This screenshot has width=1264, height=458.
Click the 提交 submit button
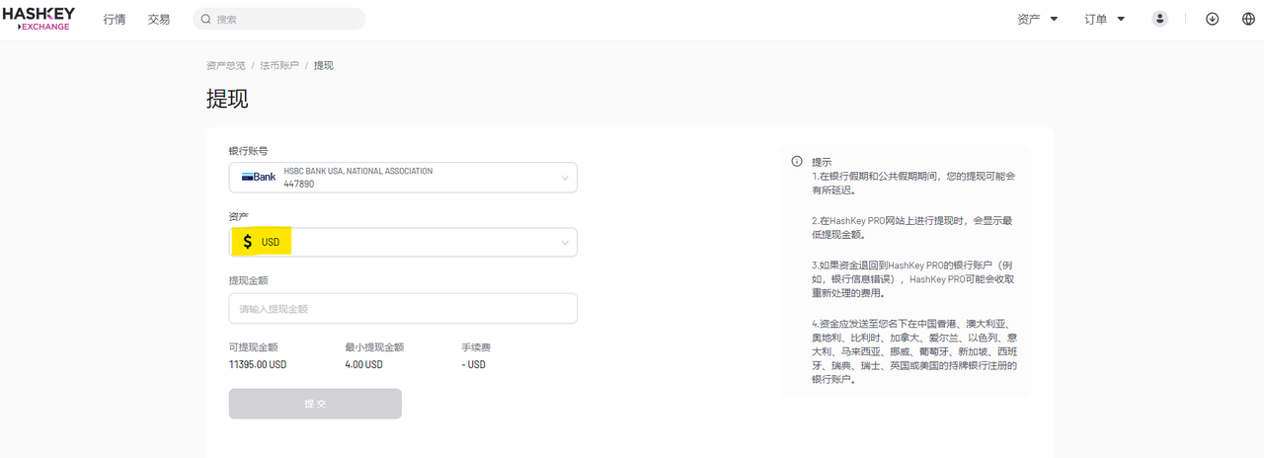click(315, 404)
